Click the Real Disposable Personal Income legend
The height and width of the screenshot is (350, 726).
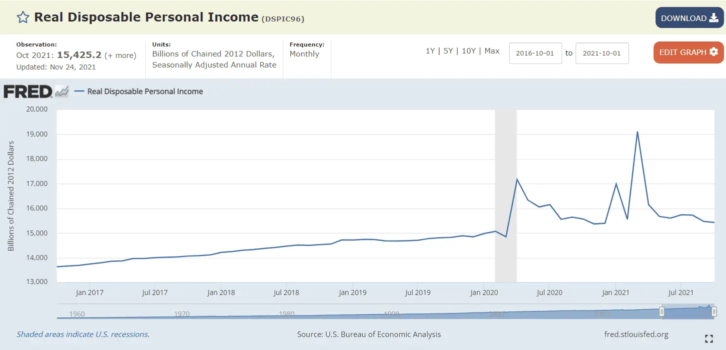(139, 91)
